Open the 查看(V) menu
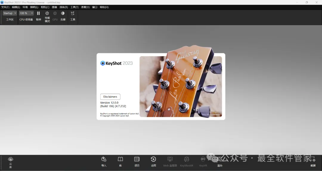Screen dimensions: 322x171 tap(86, 7)
